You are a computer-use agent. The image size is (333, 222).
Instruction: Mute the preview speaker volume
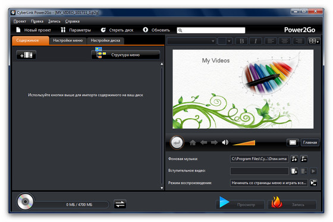click(x=225, y=142)
